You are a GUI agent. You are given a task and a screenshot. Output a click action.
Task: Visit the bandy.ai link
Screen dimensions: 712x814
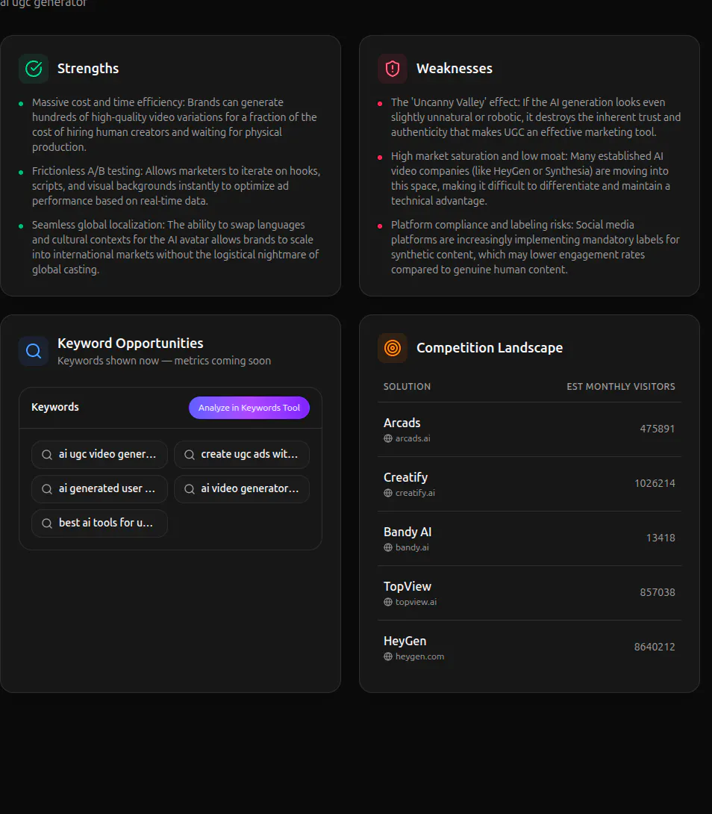(412, 547)
